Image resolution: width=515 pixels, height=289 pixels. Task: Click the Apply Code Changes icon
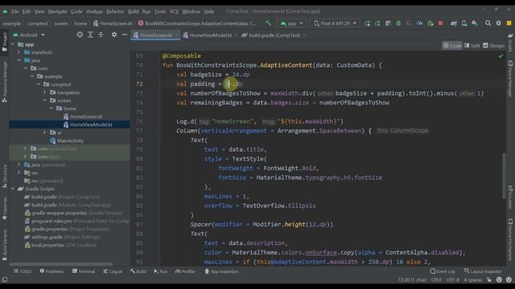tap(377, 23)
